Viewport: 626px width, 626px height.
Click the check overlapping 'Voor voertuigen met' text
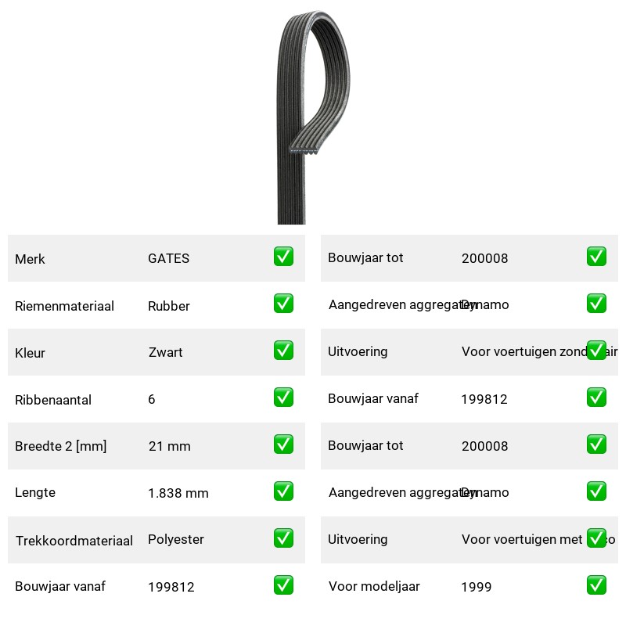click(596, 538)
